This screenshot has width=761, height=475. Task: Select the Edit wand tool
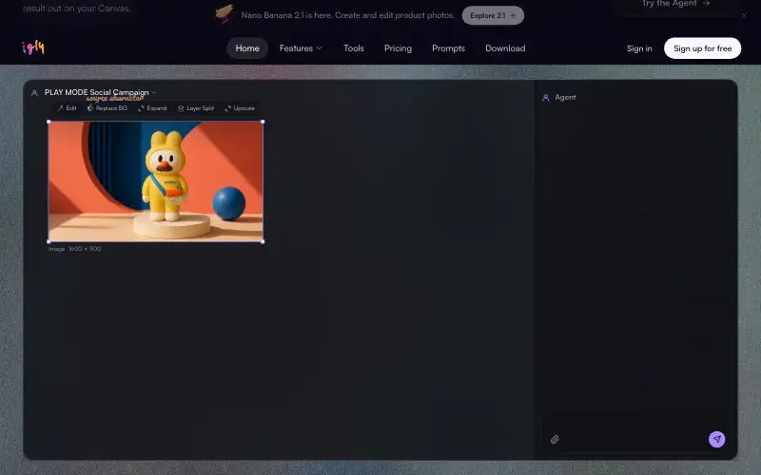pyautogui.click(x=67, y=108)
